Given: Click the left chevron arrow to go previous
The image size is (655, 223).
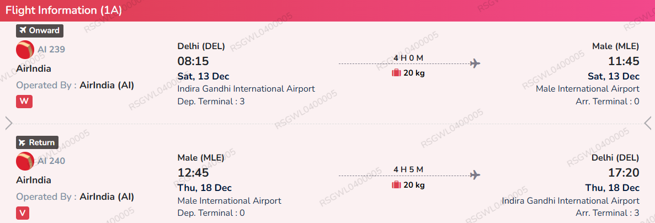Looking at the screenshot, I should coord(8,123).
